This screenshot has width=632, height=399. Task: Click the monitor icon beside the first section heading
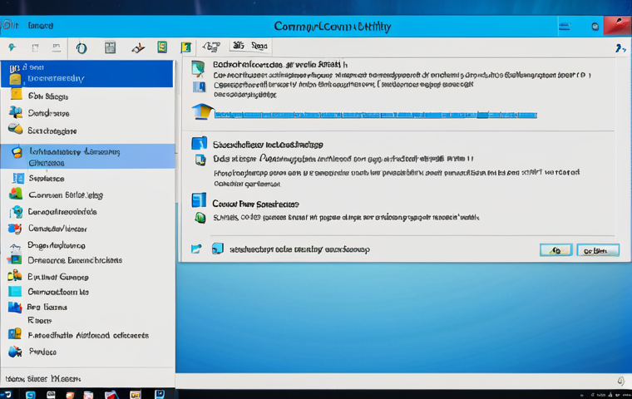coord(198,68)
